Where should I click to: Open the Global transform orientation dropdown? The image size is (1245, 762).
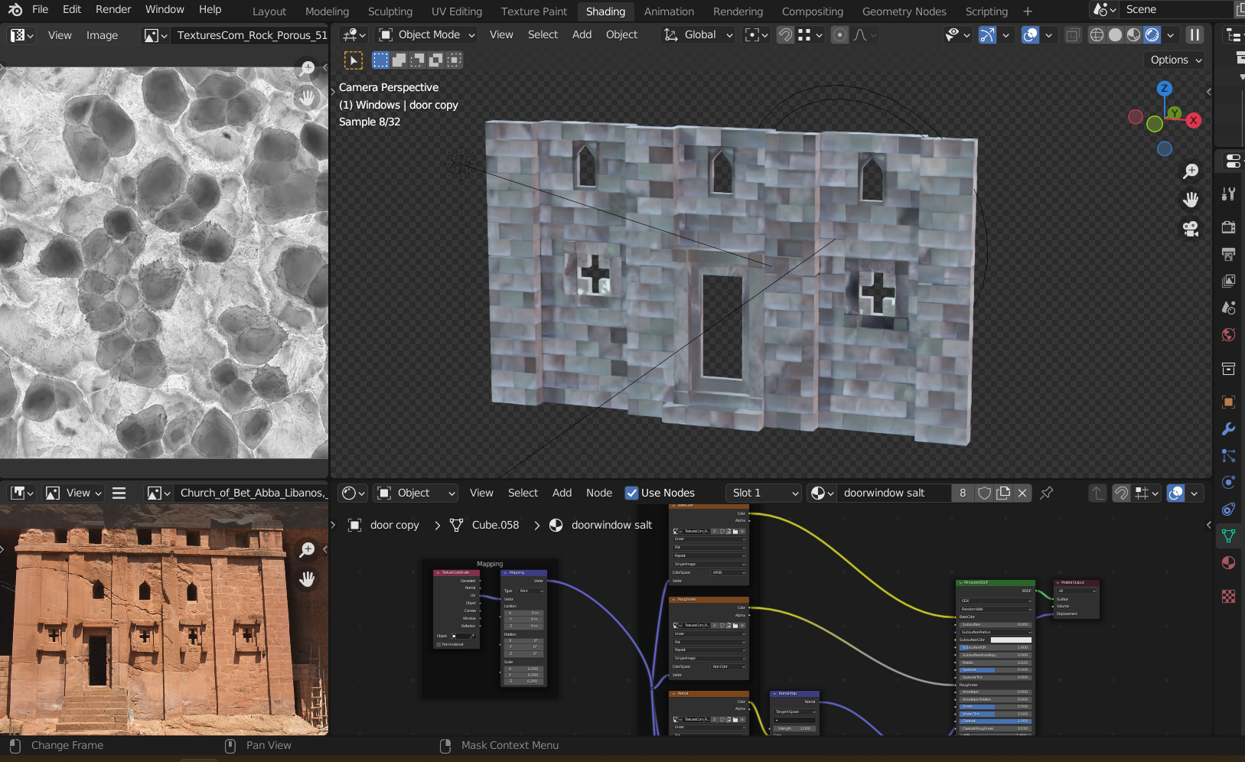click(699, 35)
